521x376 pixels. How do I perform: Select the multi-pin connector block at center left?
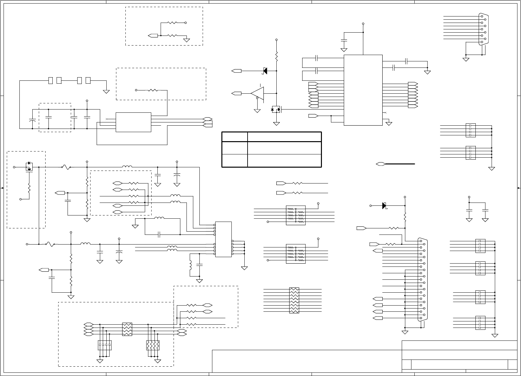[x=223, y=239]
